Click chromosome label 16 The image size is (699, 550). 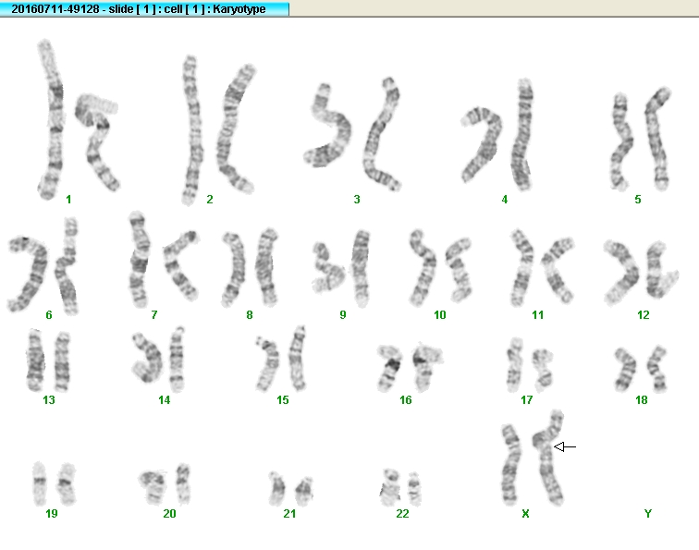405,400
